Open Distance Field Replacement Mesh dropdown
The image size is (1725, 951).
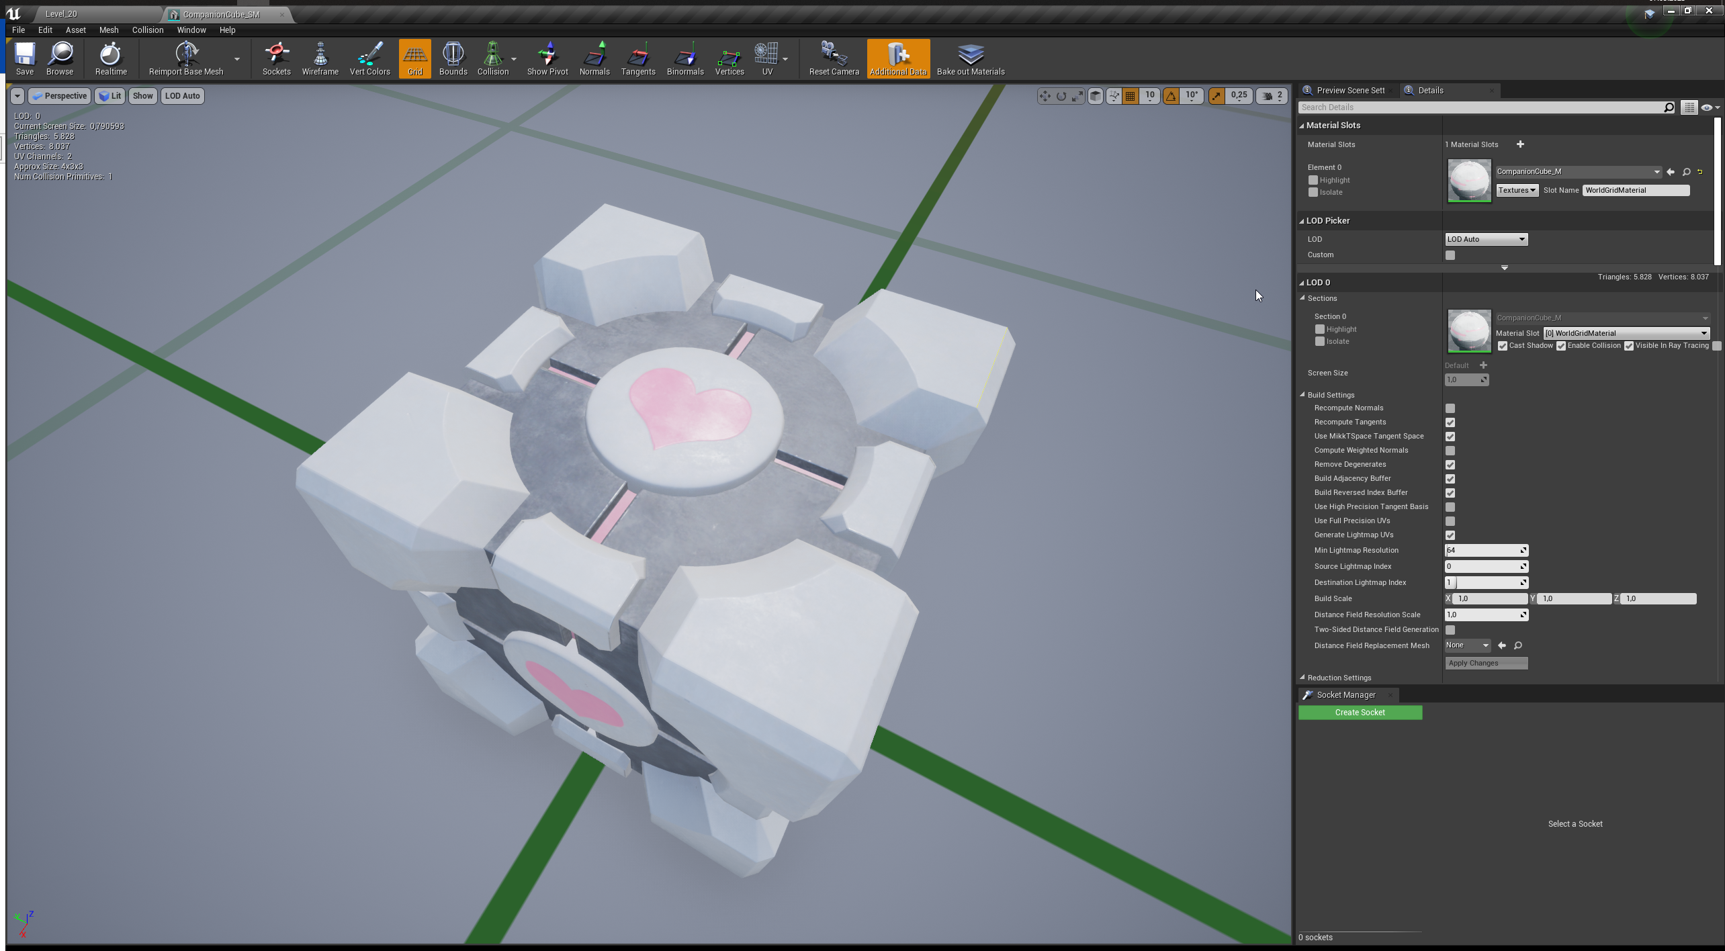coord(1468,645)
